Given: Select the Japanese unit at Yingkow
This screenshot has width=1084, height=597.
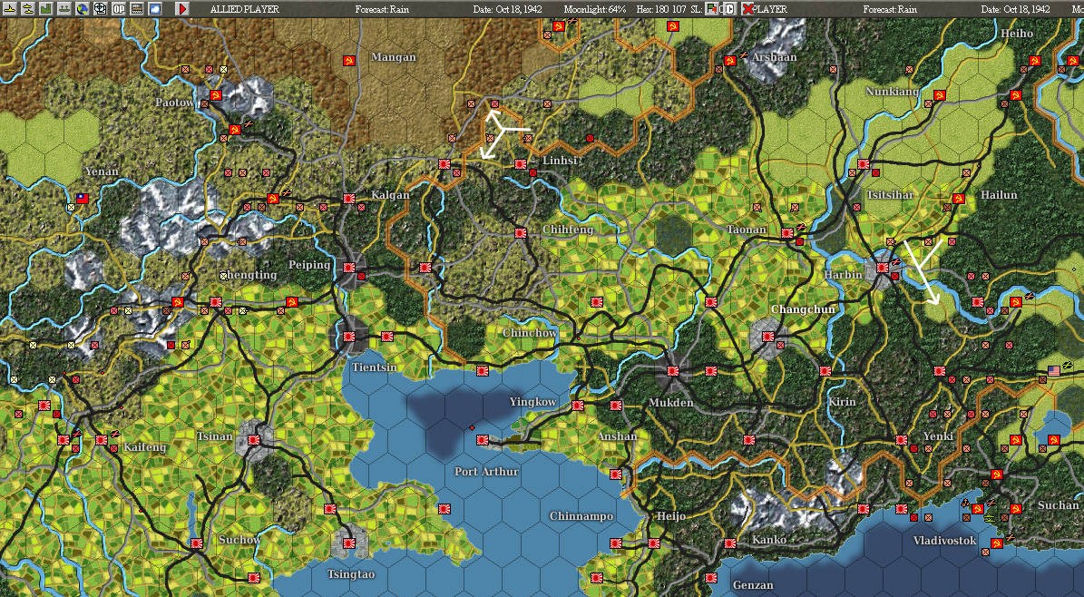Looking at the screenshot, I should pos(577,406).
